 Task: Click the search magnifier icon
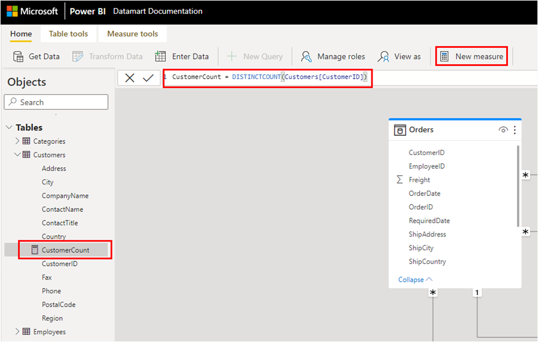click(x=13, y=102)
